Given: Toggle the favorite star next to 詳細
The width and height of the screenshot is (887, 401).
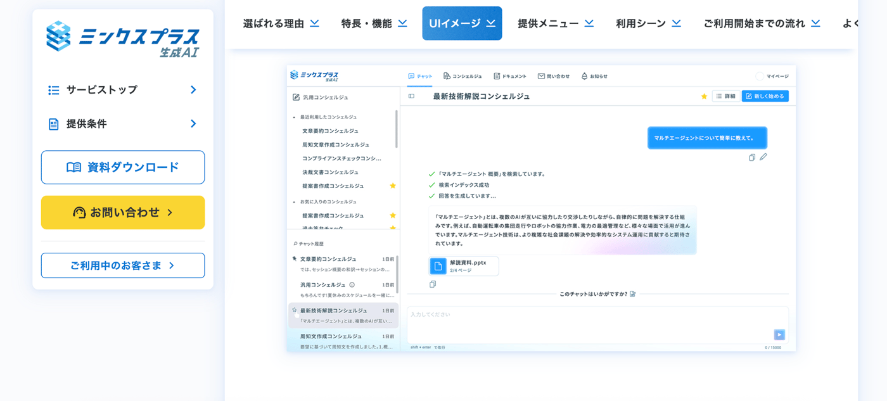Looking at the screenshot, I should tap(704, 96).
